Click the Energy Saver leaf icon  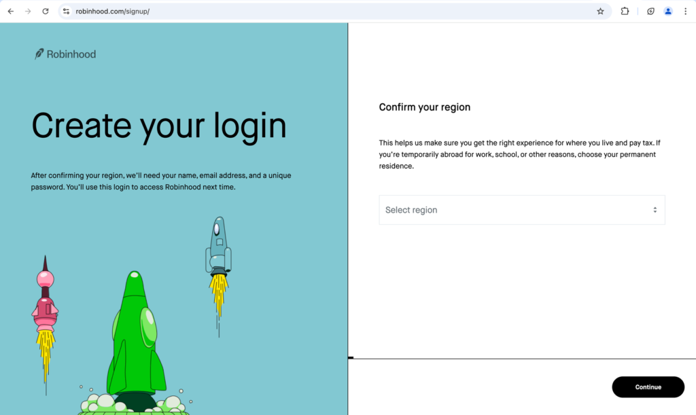click(650, 11)
